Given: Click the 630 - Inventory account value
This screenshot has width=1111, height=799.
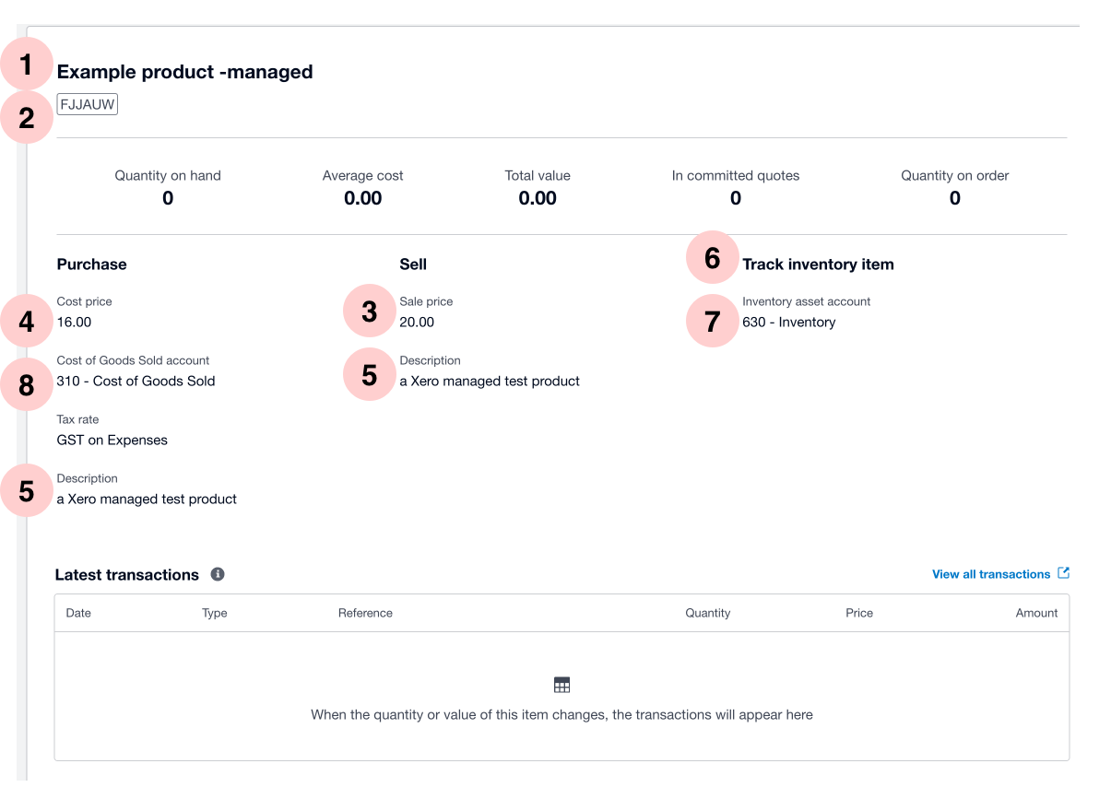Looking at the screenshot, I should (x=788, y=323).
